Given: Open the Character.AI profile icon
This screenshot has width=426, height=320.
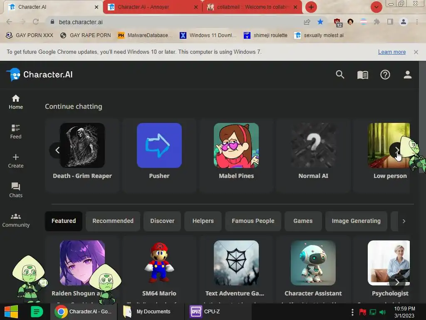Looking at the screenshot, I should [x=408, y=75].
